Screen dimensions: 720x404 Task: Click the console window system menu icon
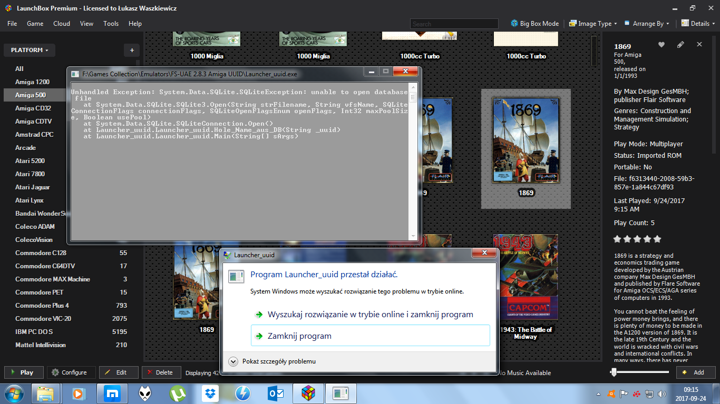tap(75, 74)
